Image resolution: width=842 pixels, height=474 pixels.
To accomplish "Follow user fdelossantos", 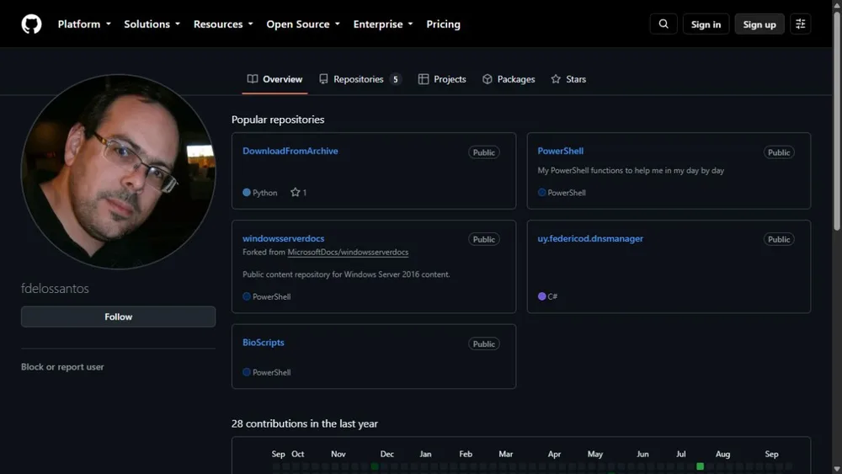I will click(118, 317).
